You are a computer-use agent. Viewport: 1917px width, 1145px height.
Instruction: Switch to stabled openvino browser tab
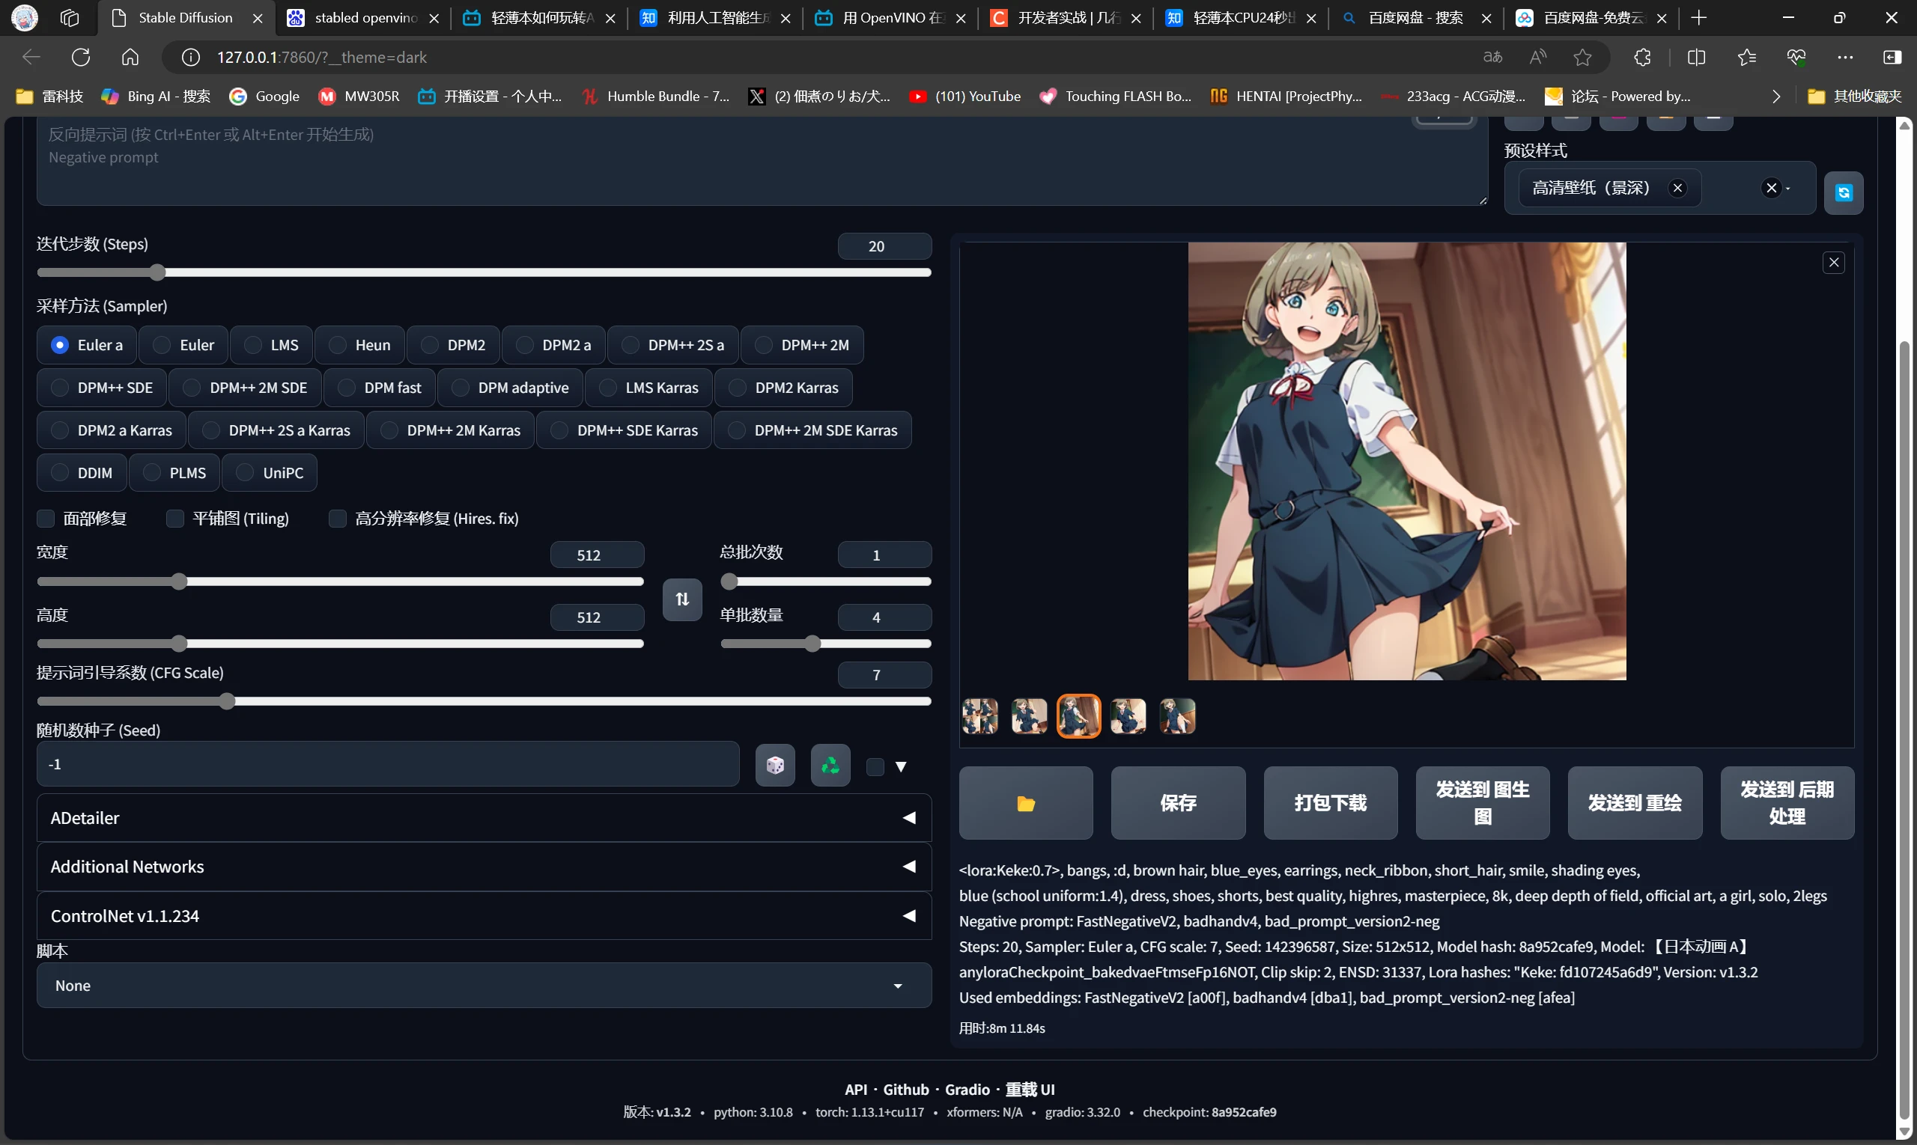tap(365, 18)
